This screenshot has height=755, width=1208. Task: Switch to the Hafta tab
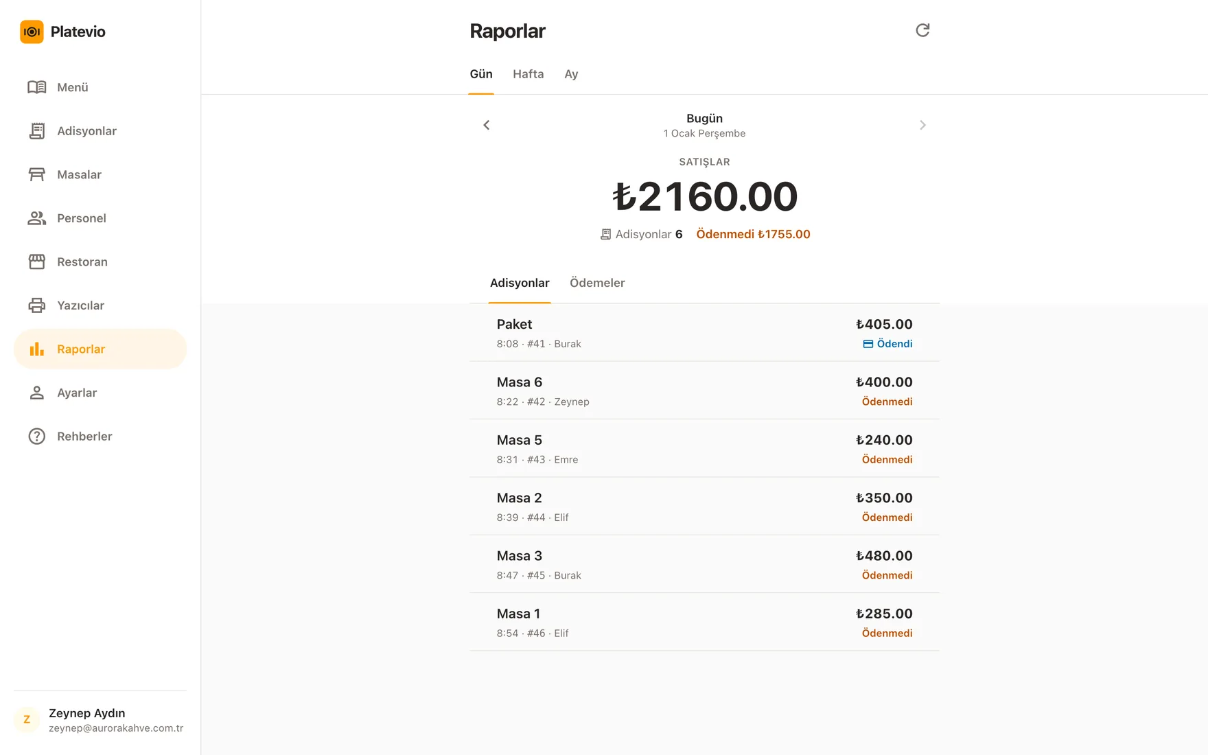pyautogui.click(x=528, y=74)
